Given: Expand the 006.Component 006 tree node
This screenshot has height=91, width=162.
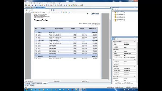Looking at the screenshot, I should tap(114, 21).
